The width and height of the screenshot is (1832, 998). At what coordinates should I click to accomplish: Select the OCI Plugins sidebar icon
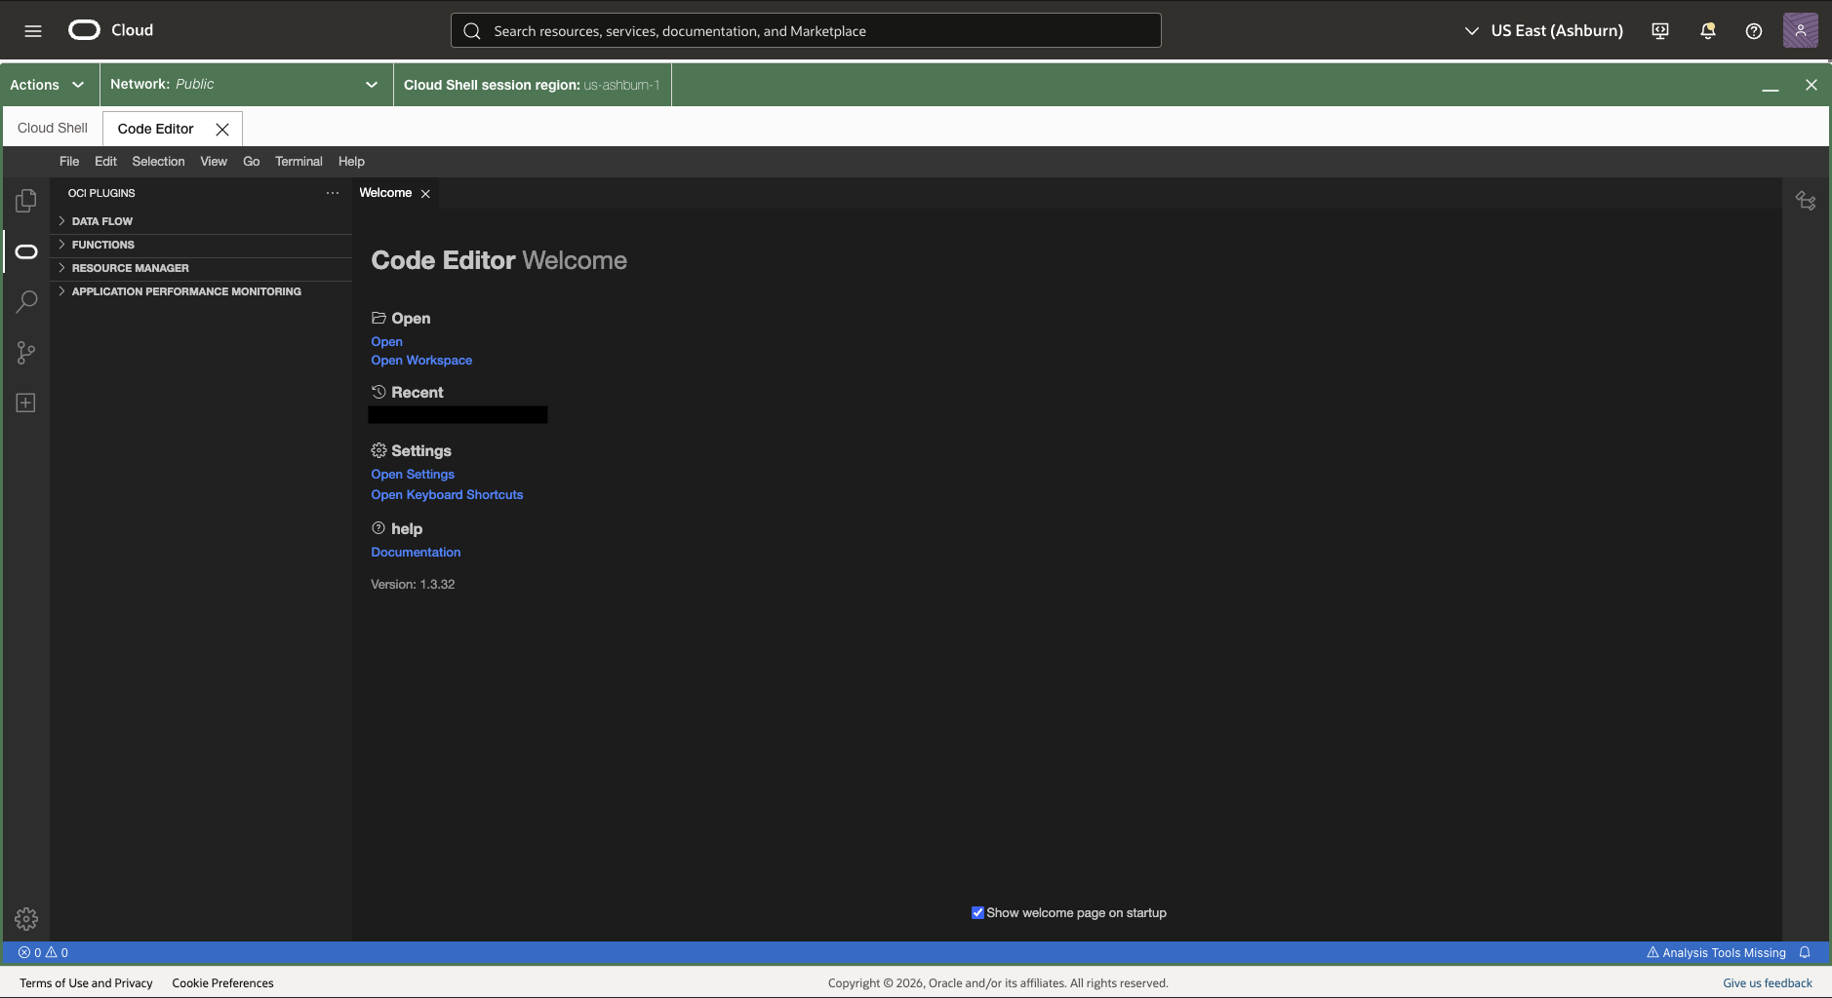click(x=26, y=251)
